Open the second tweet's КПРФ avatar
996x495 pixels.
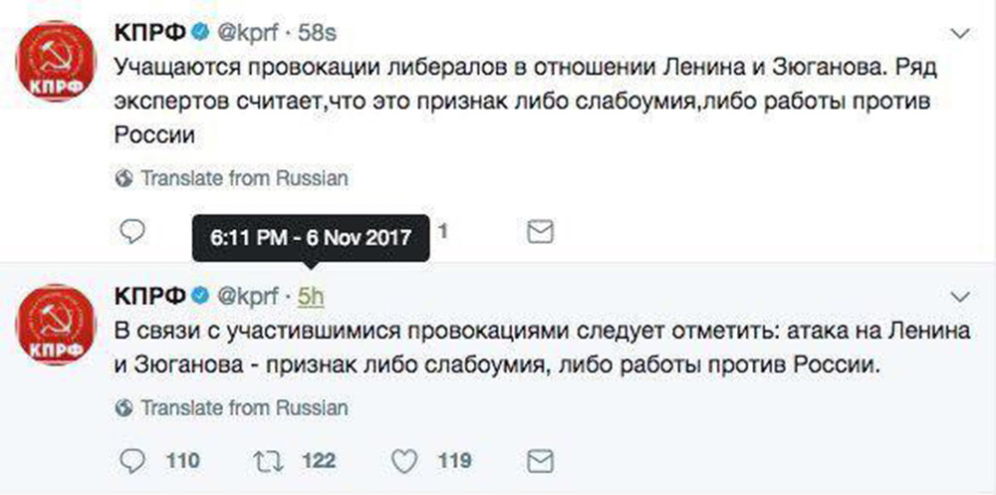55,325
